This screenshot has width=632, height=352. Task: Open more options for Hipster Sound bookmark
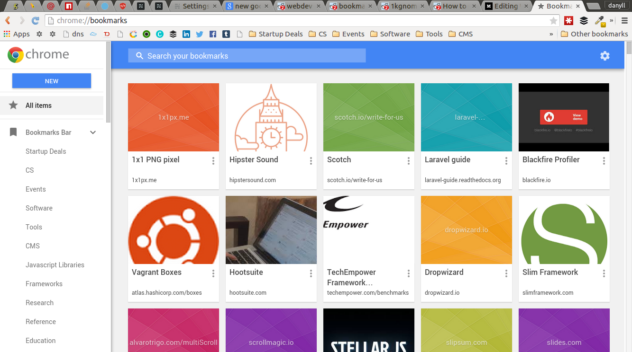click(311, 161)
